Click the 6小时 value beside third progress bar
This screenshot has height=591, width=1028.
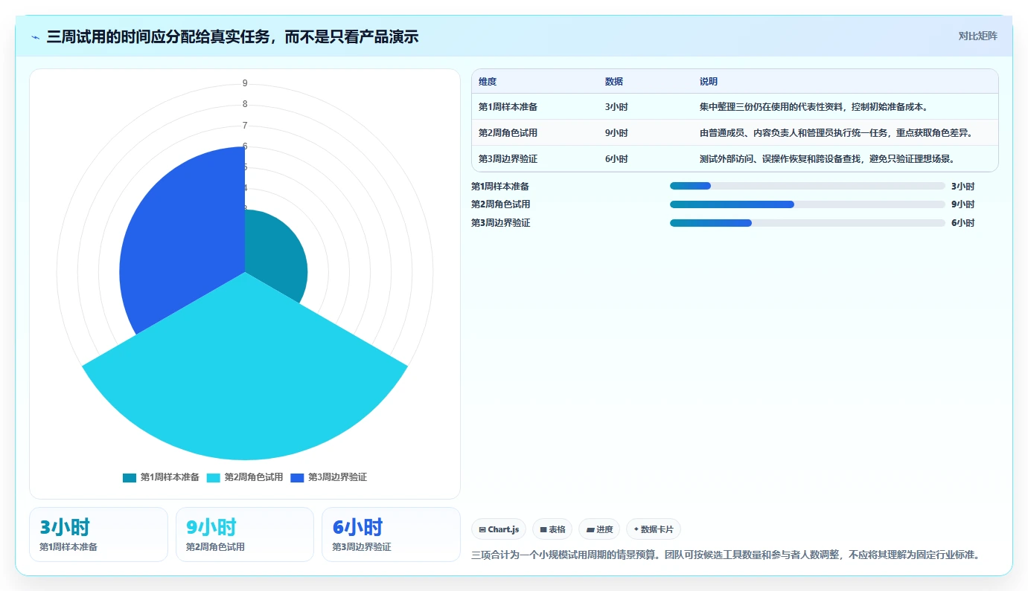tap(962, 223)
